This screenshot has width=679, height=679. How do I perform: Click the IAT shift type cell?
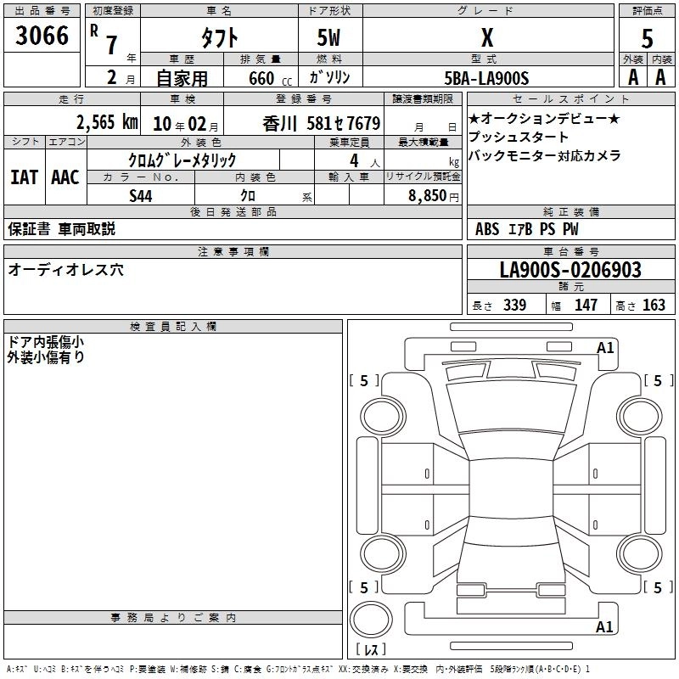pyautogui.click(x=24, y=177)
